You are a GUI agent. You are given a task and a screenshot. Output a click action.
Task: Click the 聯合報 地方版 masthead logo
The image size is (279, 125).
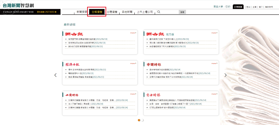click(x=155, y=34)
